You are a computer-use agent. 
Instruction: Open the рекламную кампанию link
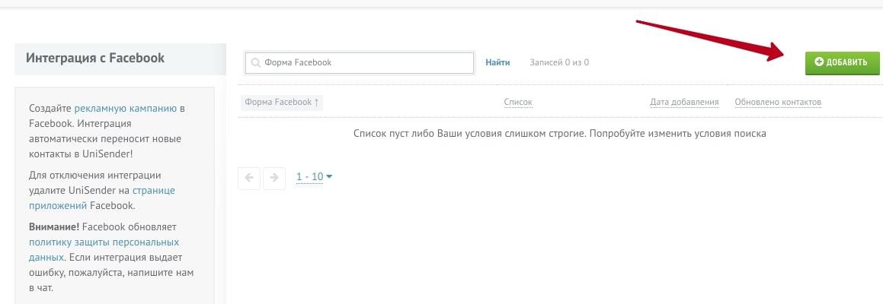click(126, 108)
